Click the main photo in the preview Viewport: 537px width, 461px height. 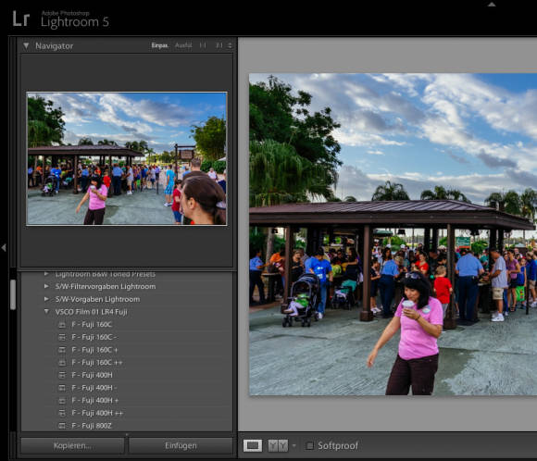[393, 234]
